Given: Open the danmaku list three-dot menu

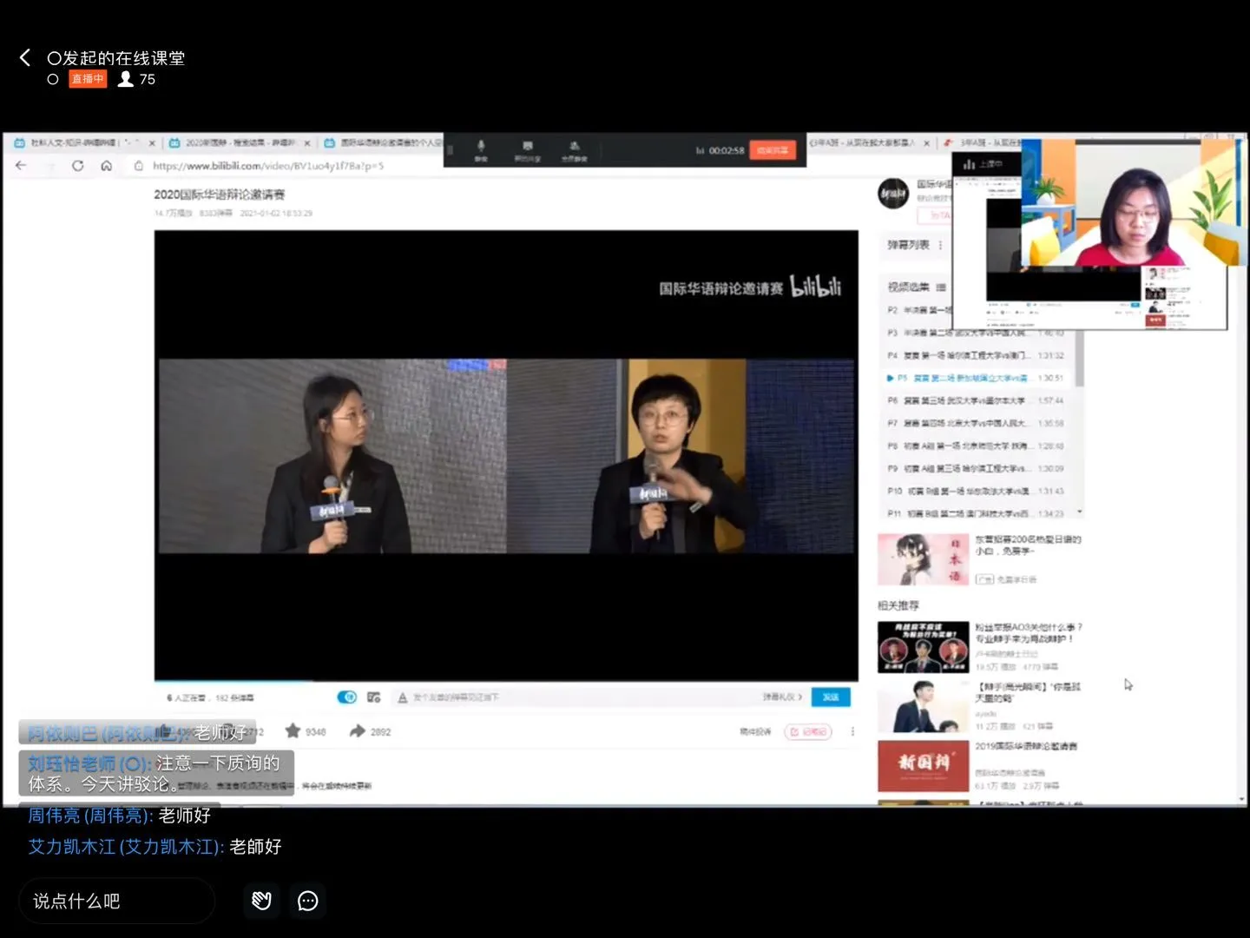Looking at the screenshot, I should [x=940, y=245].
